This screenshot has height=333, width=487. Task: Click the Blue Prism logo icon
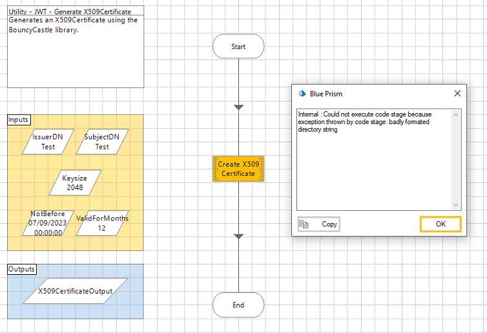[x=302, y=94]
